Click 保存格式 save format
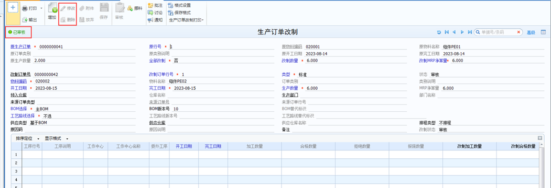The width and height of the screenshot is (551, 188). coord(180,13)
